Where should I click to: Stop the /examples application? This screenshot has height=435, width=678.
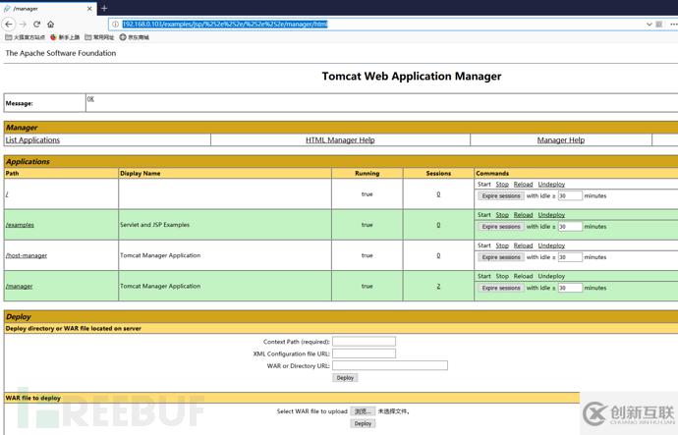click(502, 215)
